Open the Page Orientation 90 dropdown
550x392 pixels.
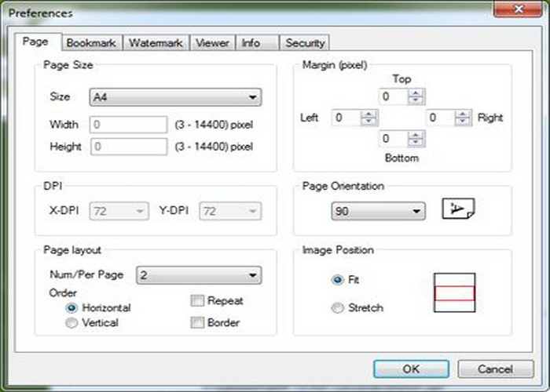378,211
